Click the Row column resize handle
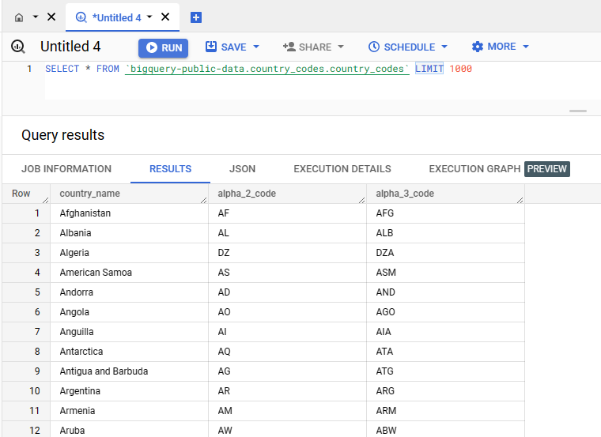Viewport: 601px width, 437px height. click(46, 200)
